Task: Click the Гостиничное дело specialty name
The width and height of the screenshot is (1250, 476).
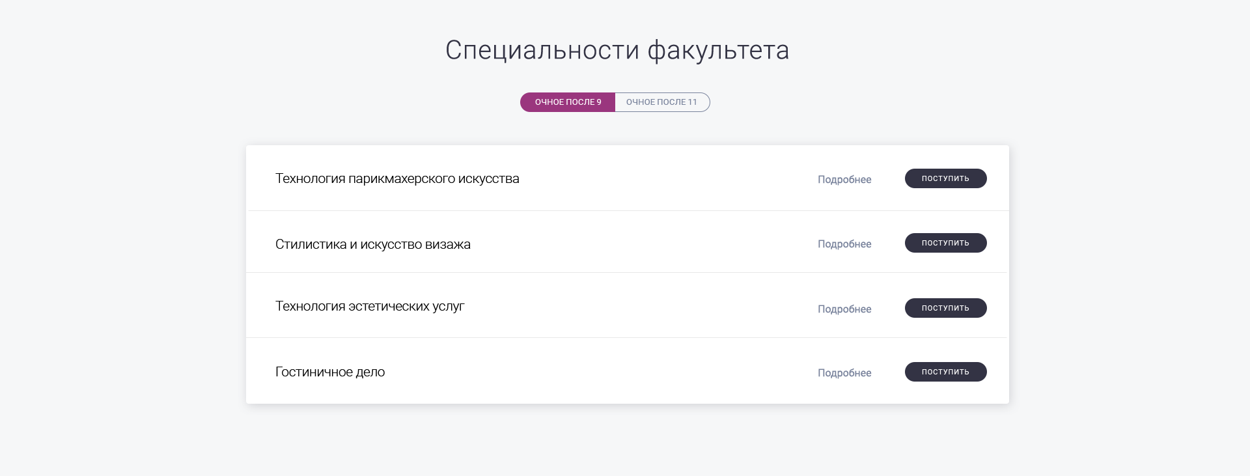Action: (x=330, y=372)
